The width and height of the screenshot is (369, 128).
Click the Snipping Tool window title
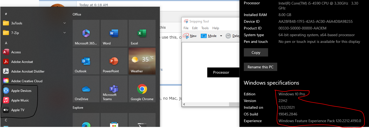coord(199,21)
